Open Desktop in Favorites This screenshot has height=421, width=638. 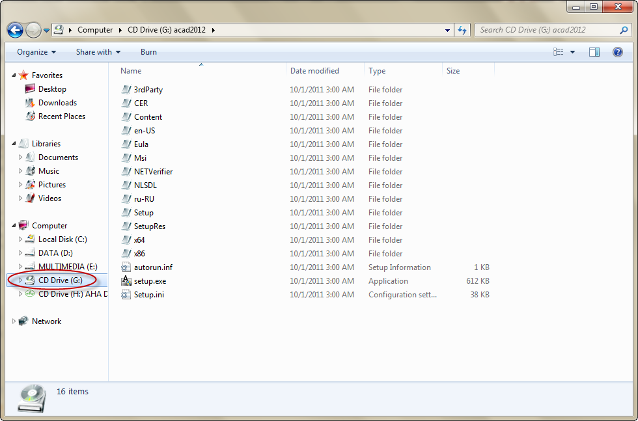52,89
